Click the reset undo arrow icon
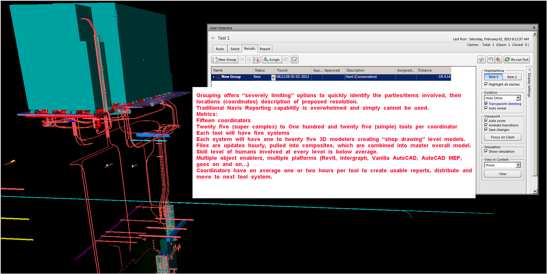 click(x=491, y=60)
